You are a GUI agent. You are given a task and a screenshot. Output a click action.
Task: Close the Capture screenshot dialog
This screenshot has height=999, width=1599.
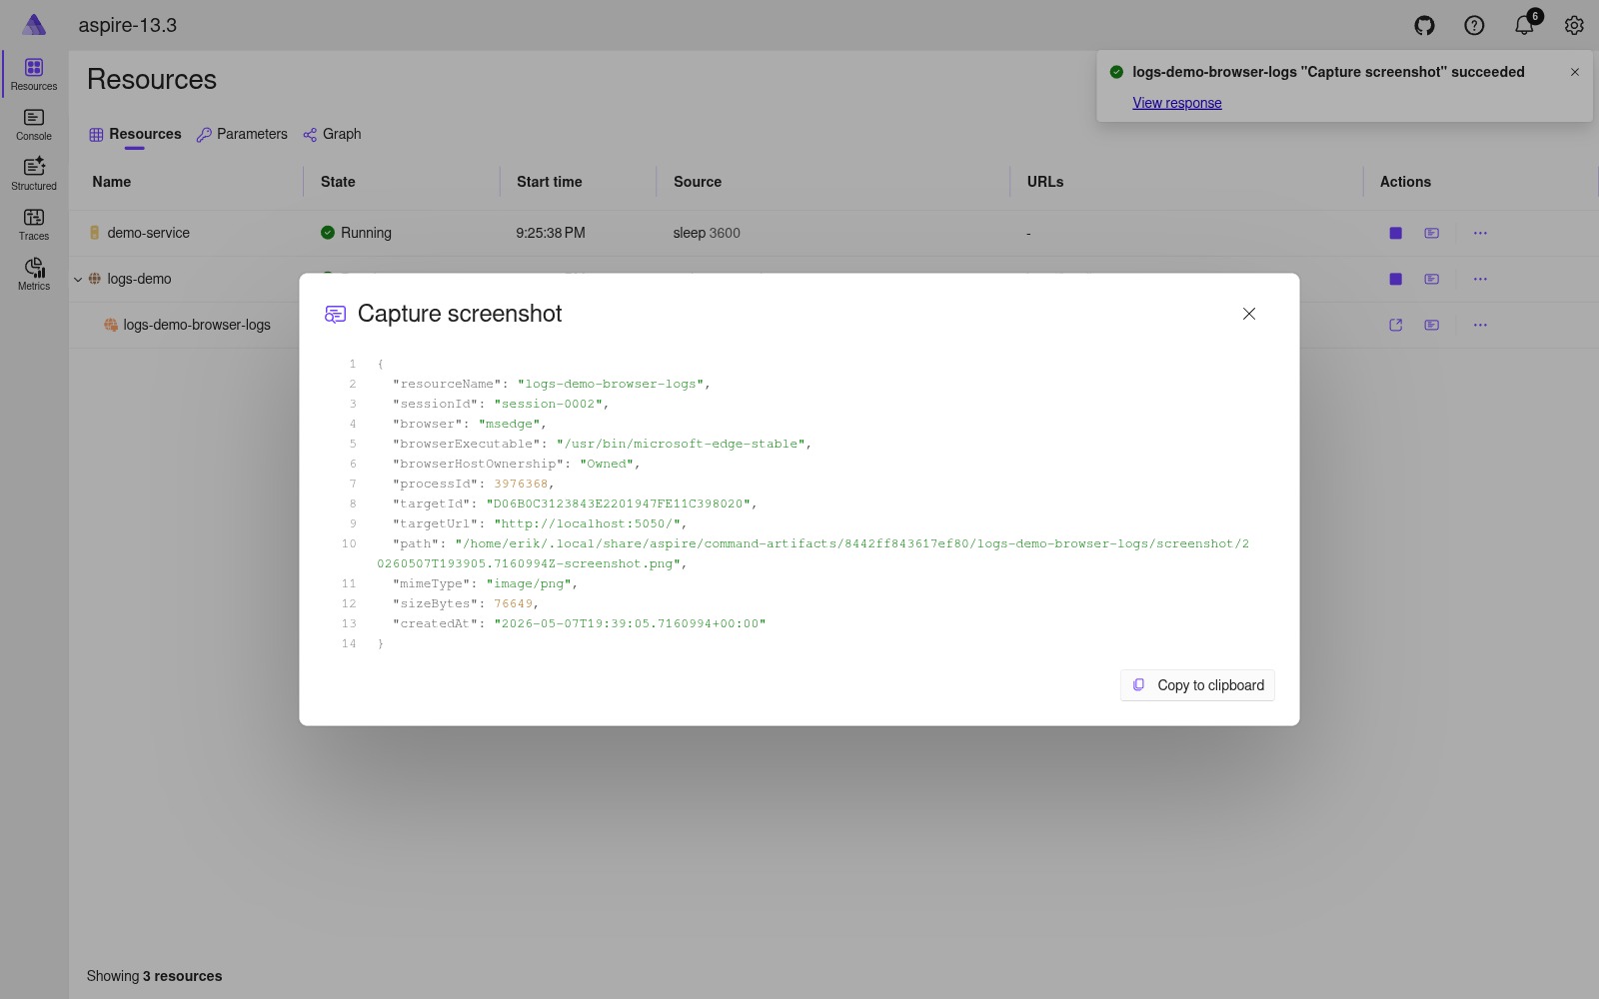pyautogui.click(x=1249, y=314)
